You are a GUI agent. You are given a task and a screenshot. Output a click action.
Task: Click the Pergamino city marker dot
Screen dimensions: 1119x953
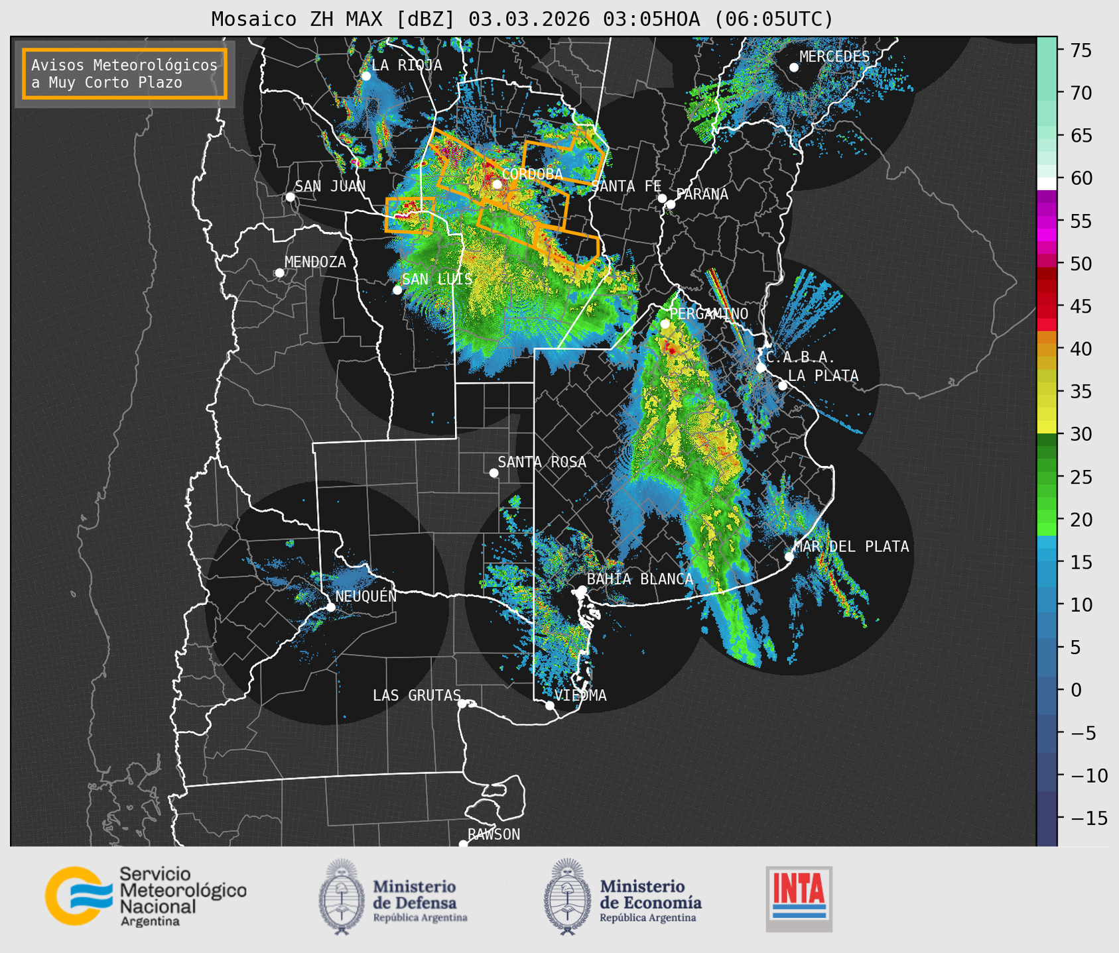pos(665,323)
